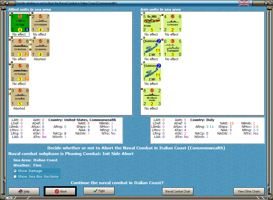
Task: Click the 'Axis units in sea area' heading
Action: (x=160, y=9)
